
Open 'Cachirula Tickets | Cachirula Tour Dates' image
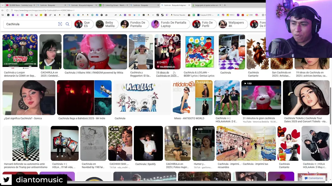306,97
